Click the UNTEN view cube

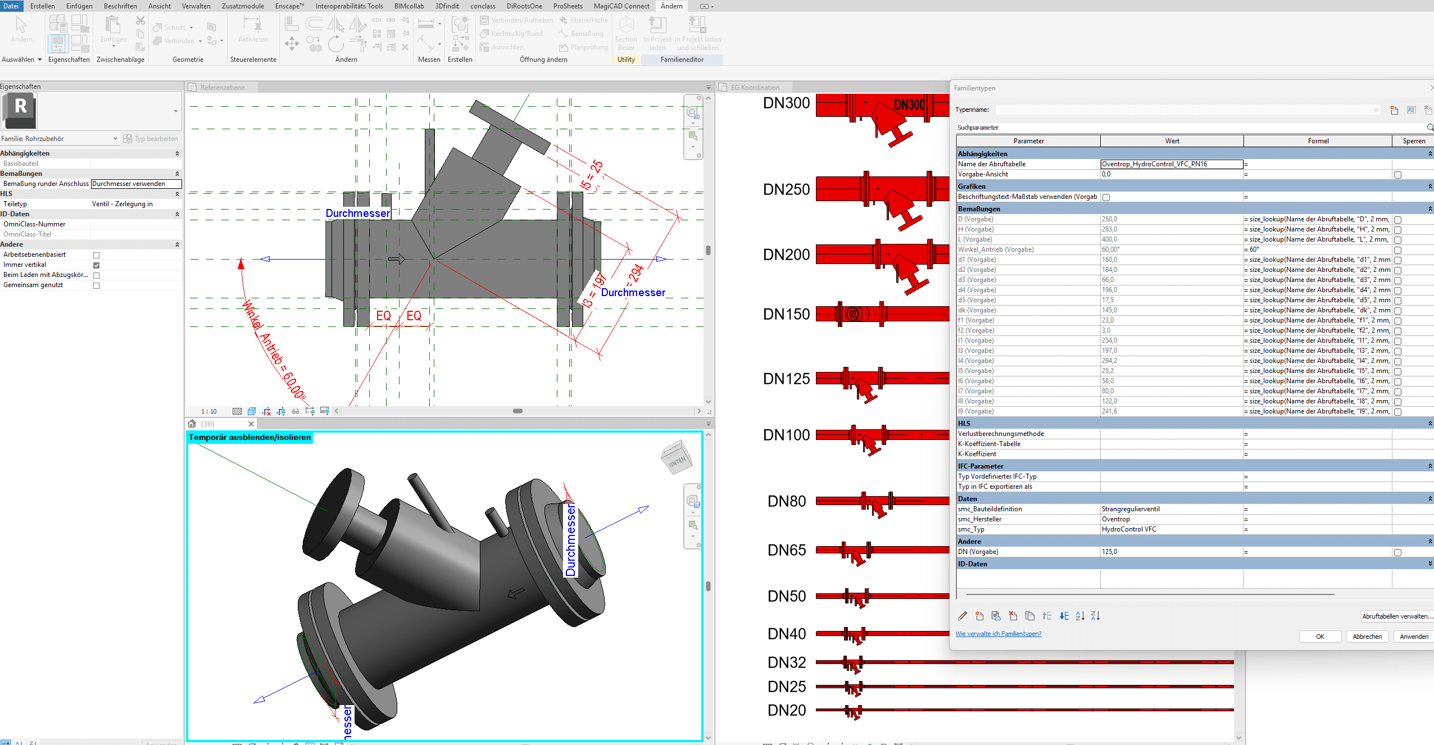(676, 458)
